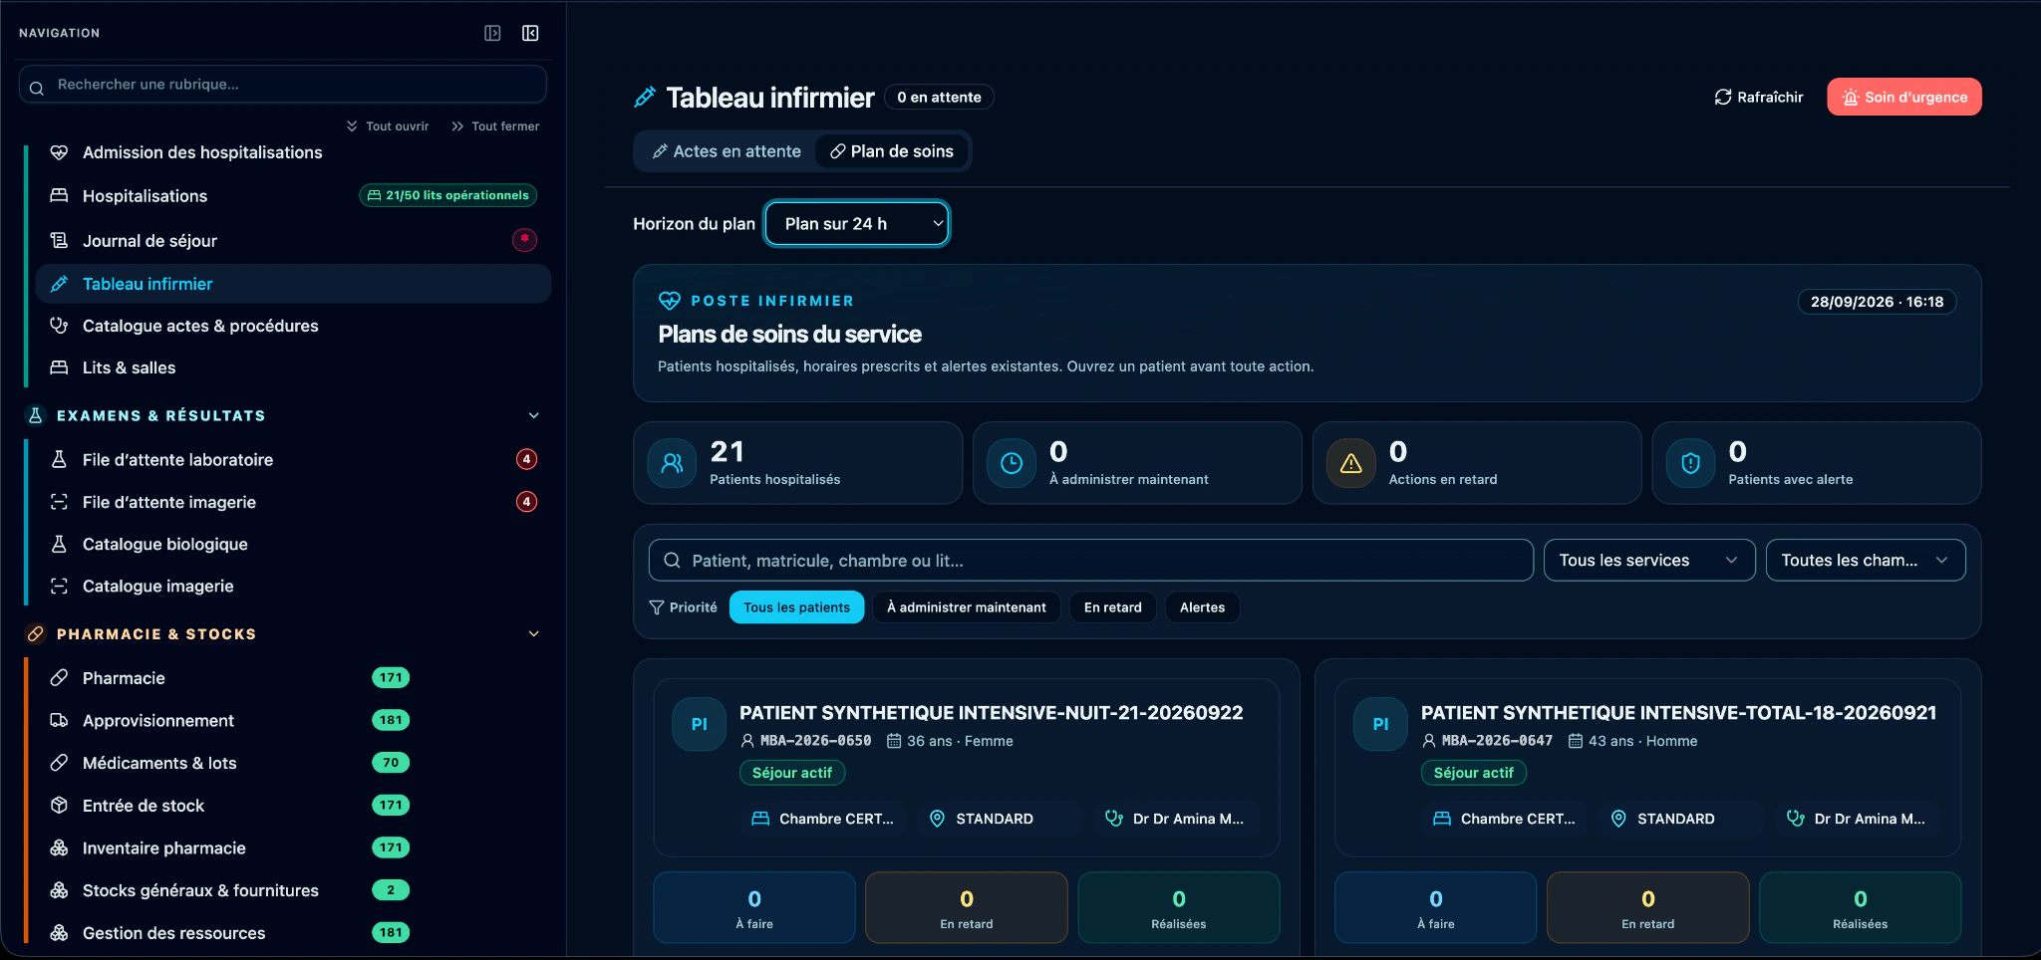The image size is (2041, 960).
Task: Click the clock icon of À administrer maintenant
Action: click(1012, 463)
